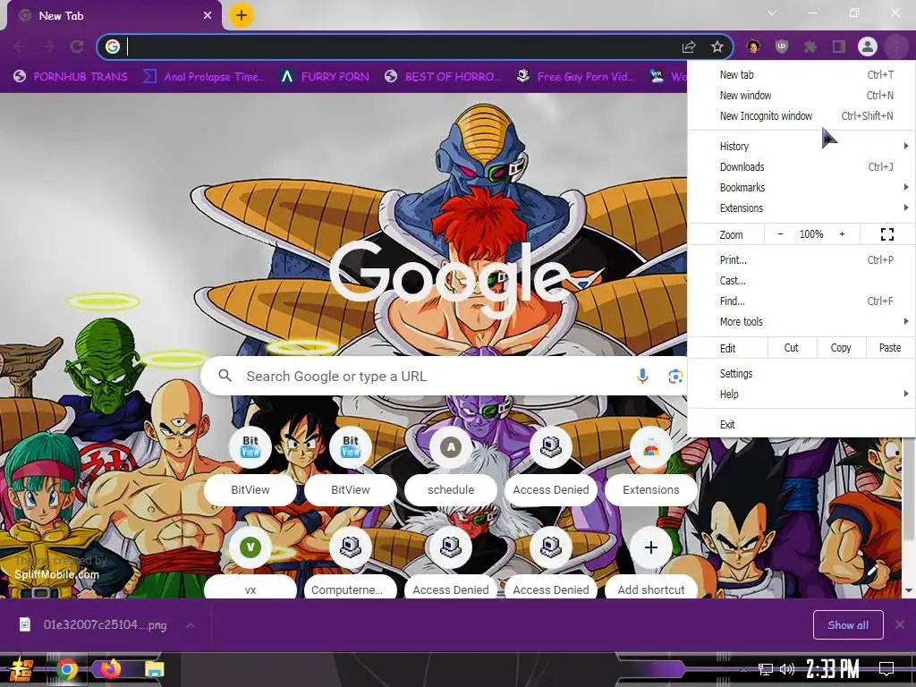Click the clock showing 2:33 PM
This screenshot has width=916, height=687.
coord(833,669)
